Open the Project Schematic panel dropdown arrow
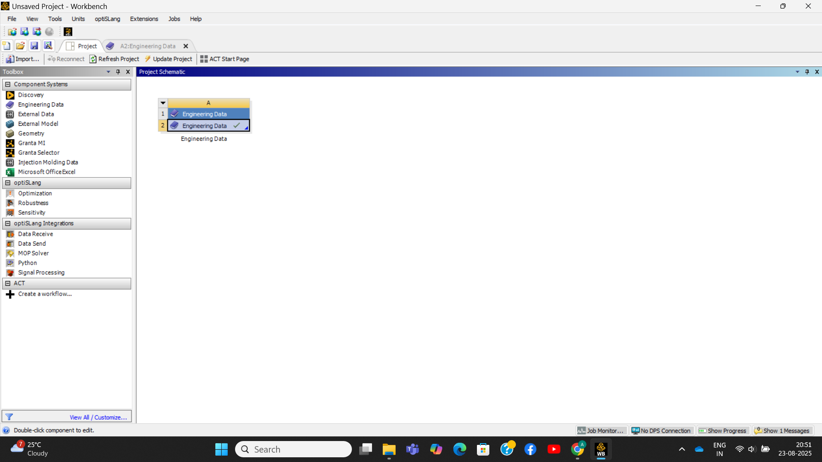The height and width of the screenshot is (462, 822). 797,72
